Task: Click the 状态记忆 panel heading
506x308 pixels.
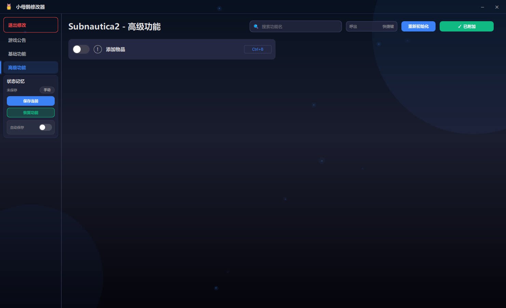Action: (16, 81)
